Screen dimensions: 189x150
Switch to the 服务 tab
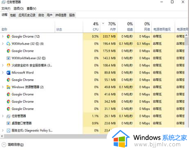coord(72,15)
